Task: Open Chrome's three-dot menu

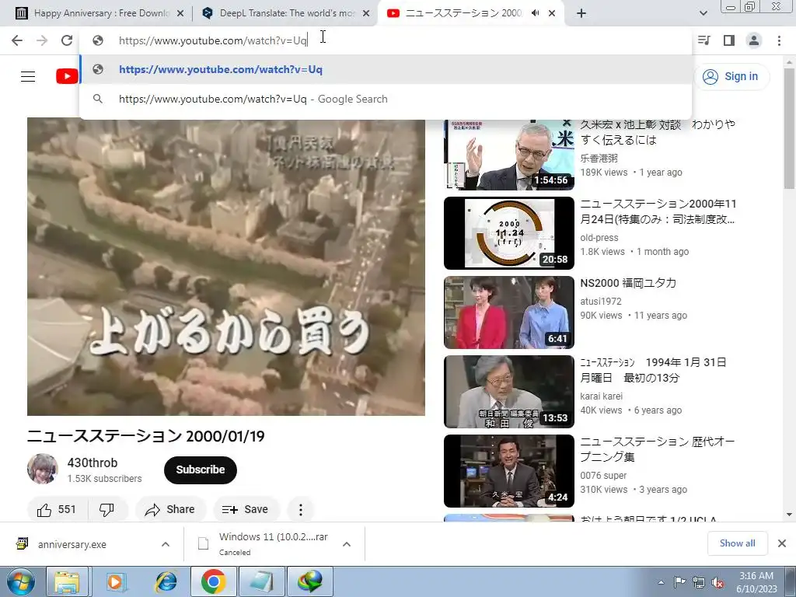Action: point(779,40)
